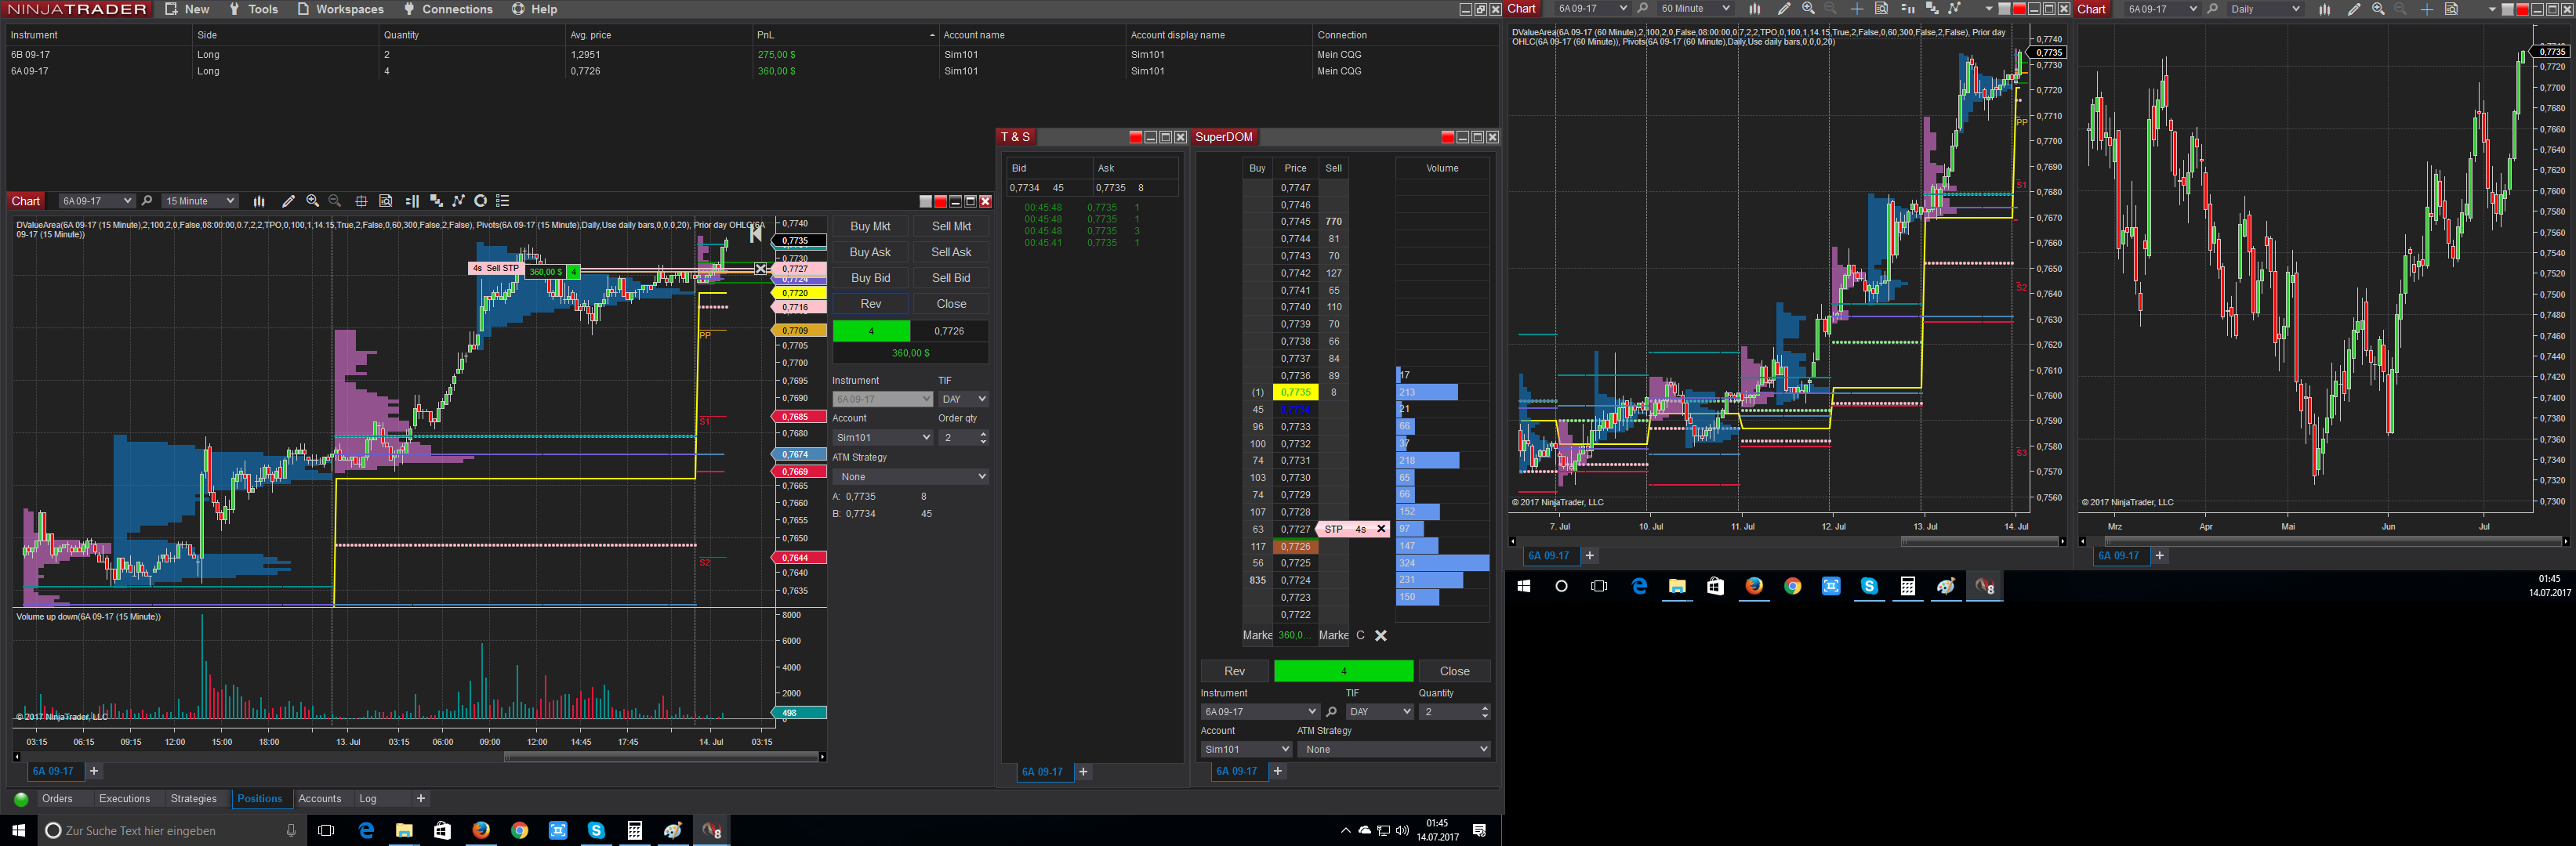Launch Firefox from the left taskbar
The image size is (2576, 846).
coord(481,830)
